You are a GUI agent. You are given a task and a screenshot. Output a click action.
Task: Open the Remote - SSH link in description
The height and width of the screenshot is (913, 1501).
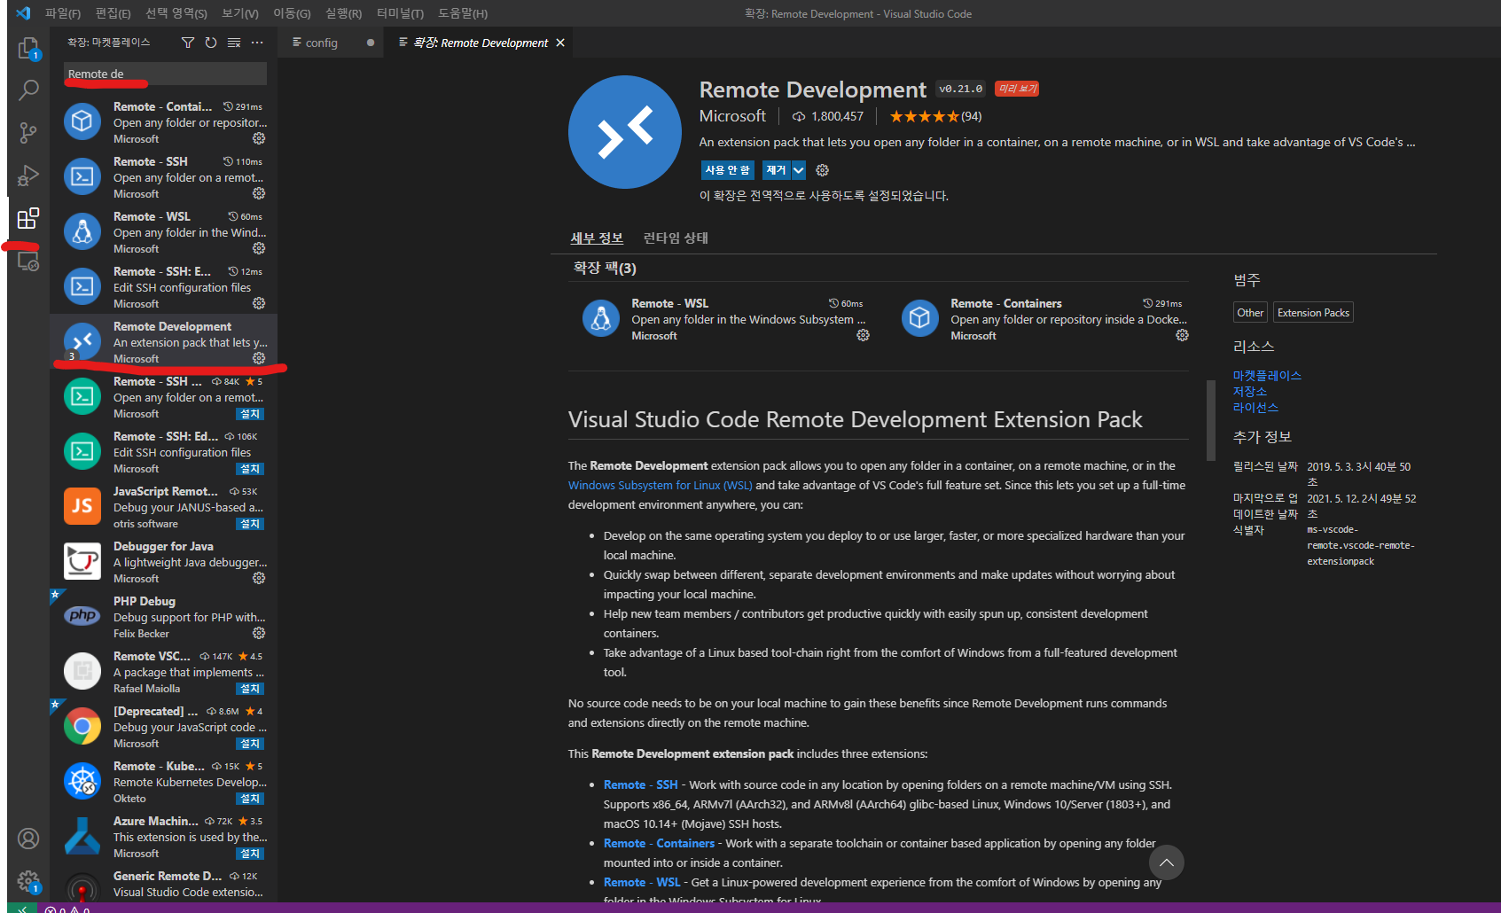[640, 784]
